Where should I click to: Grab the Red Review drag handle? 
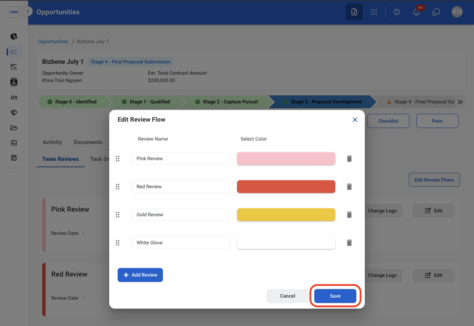[118, 186]
